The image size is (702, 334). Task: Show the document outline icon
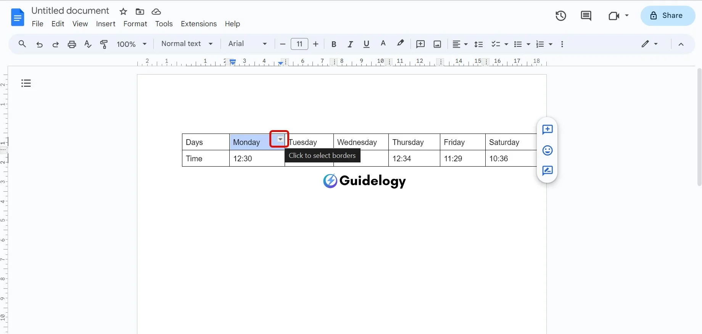[x=26, y=83]
